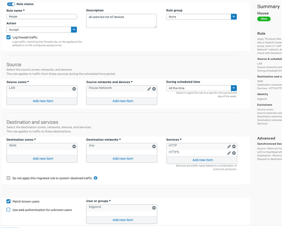Image resolution: width=282 pixels, height=228 pixels.
Task: Toggle the Rule status switch
Action: point(11,4)
